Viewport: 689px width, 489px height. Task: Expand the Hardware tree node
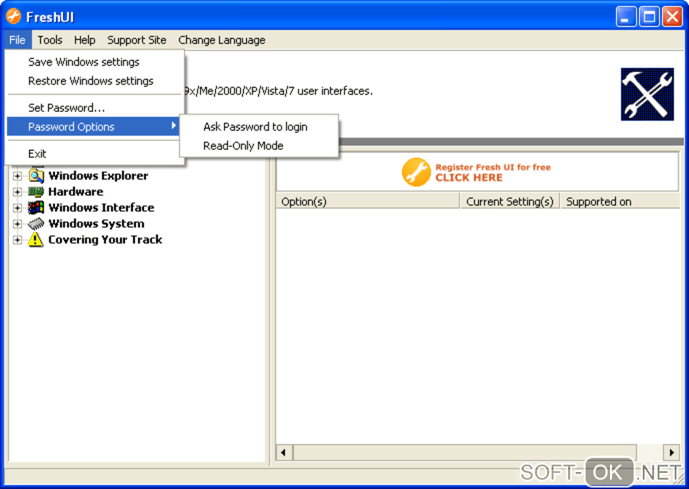pyautogui.click(x=17, y=192)
